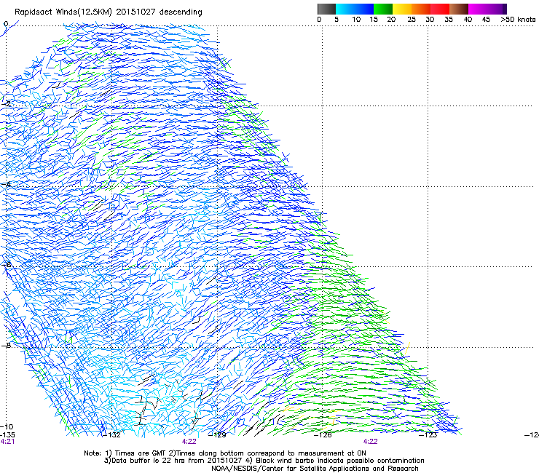Viewport: 539px width, 473px height.
Task: Click the brown 35–40 knots legend segment
Action: [459, 9]
